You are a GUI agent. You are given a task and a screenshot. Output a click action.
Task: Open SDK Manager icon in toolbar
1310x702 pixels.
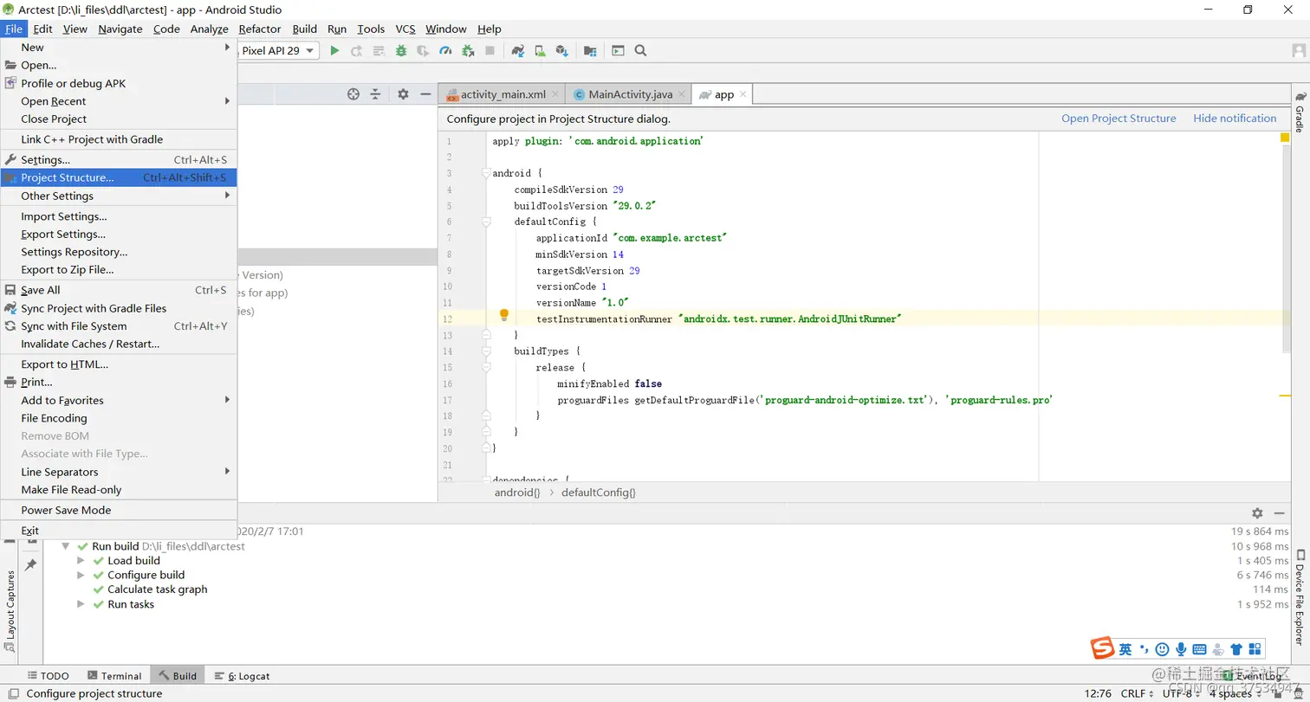click(561, 51)
